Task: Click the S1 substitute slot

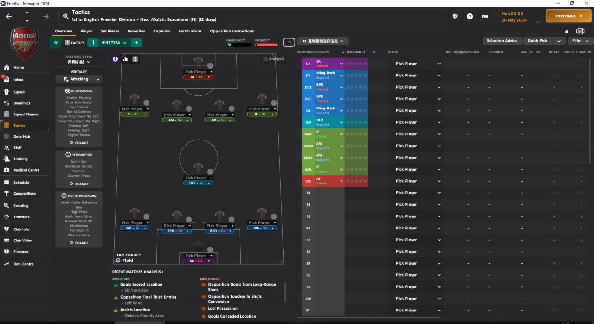Action: pyautogui.click(x=308, y=193)
